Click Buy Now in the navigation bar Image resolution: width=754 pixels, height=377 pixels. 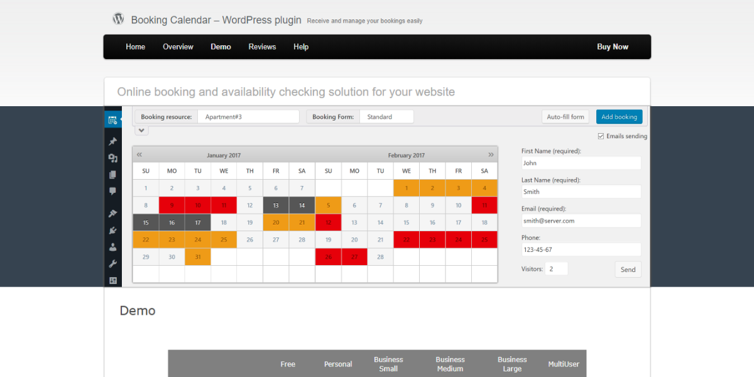613,47
